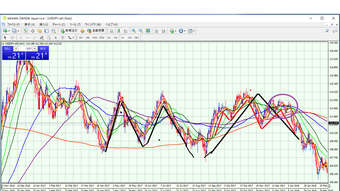Open the MetaEditor book icon
340x191 pixels.
[x=82, y=31]
